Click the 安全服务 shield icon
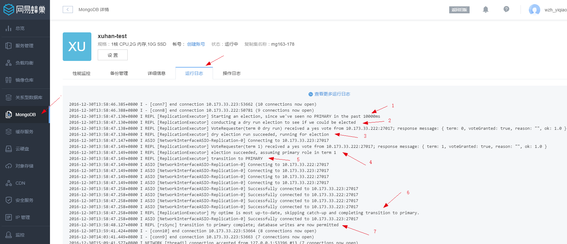Viewport: 567px width, 244px height. pos(9,200)
